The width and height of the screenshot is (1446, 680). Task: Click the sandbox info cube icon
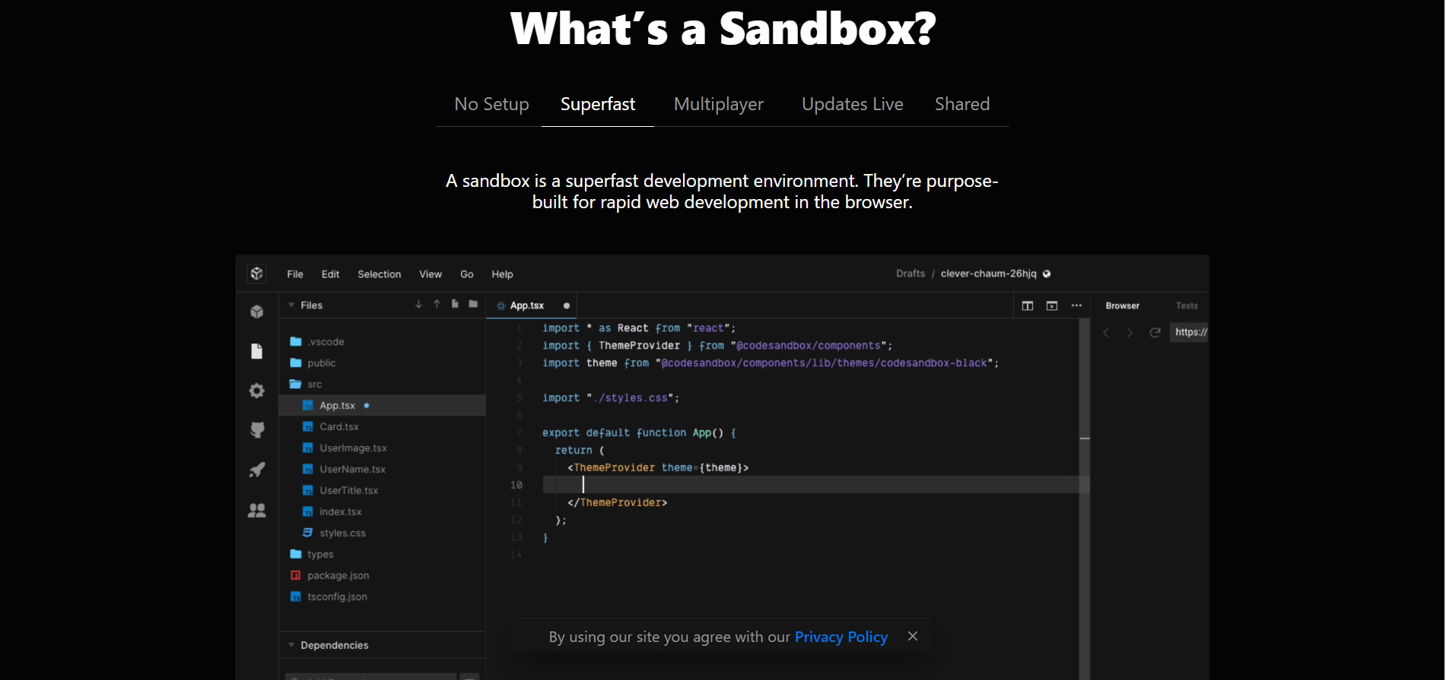pos(257,312)
